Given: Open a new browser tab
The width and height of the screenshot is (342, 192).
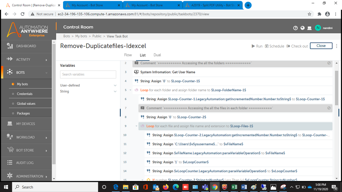Looking at the screenshot, I should click(248, 5).
